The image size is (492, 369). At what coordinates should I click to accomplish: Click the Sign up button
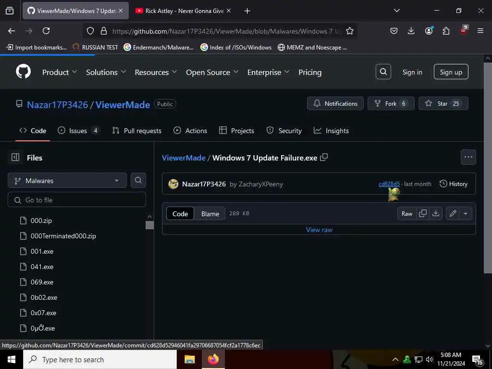pyautogui.click(x=451, y=72)
